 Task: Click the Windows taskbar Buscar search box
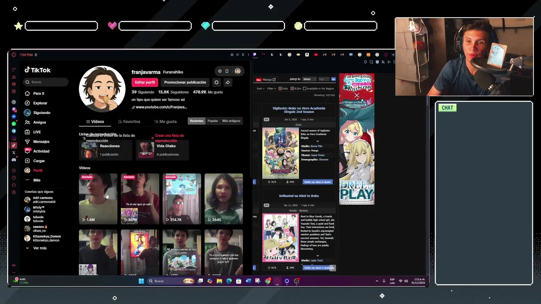click(171, 281)
